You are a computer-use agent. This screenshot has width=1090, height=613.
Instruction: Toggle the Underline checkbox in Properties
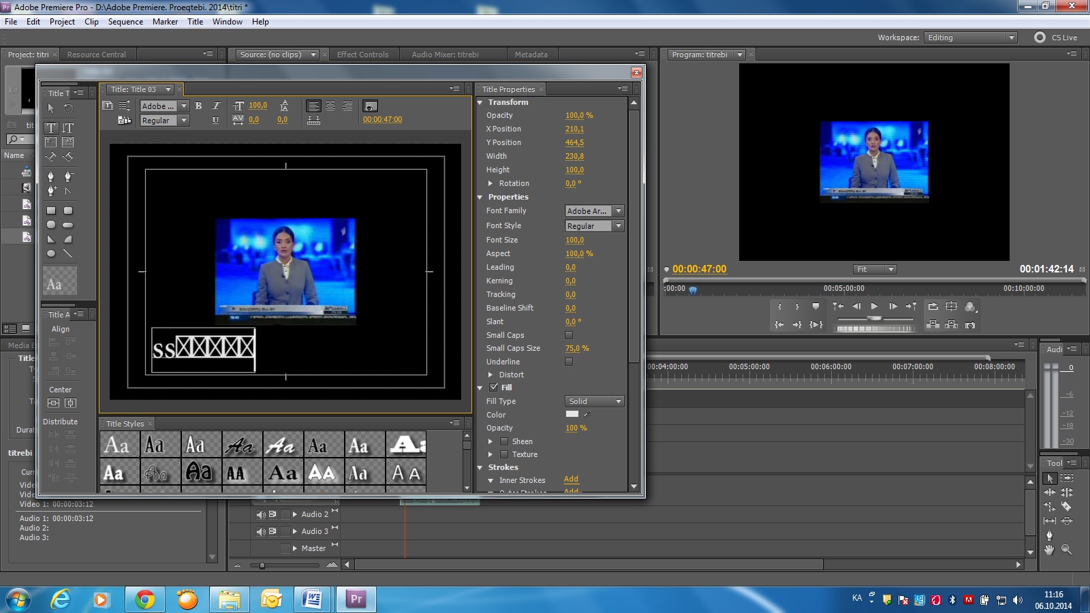pyautogui.click(x=569, y=362)
